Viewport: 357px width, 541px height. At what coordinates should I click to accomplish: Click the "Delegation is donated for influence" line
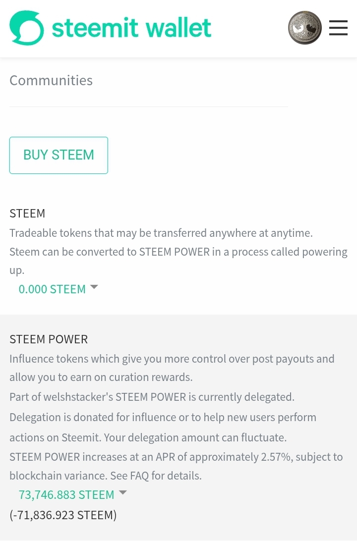163,428
